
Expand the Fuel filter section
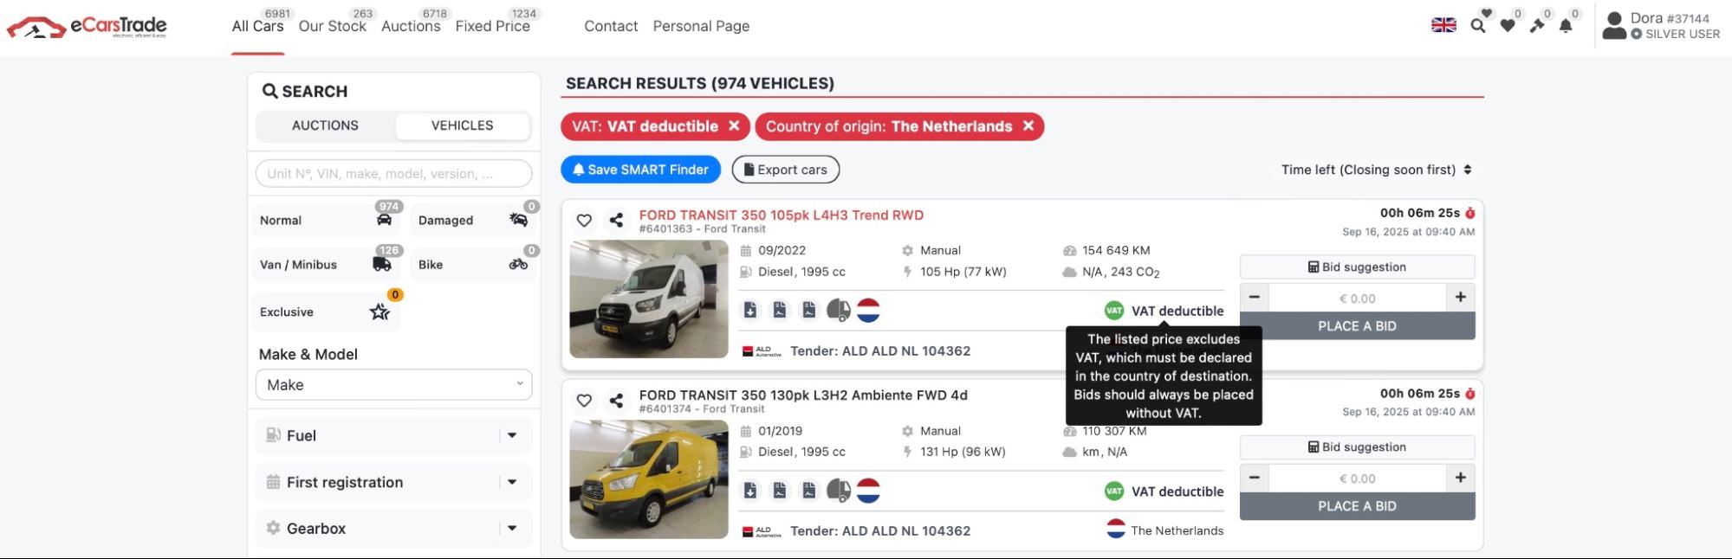[394, 435]
